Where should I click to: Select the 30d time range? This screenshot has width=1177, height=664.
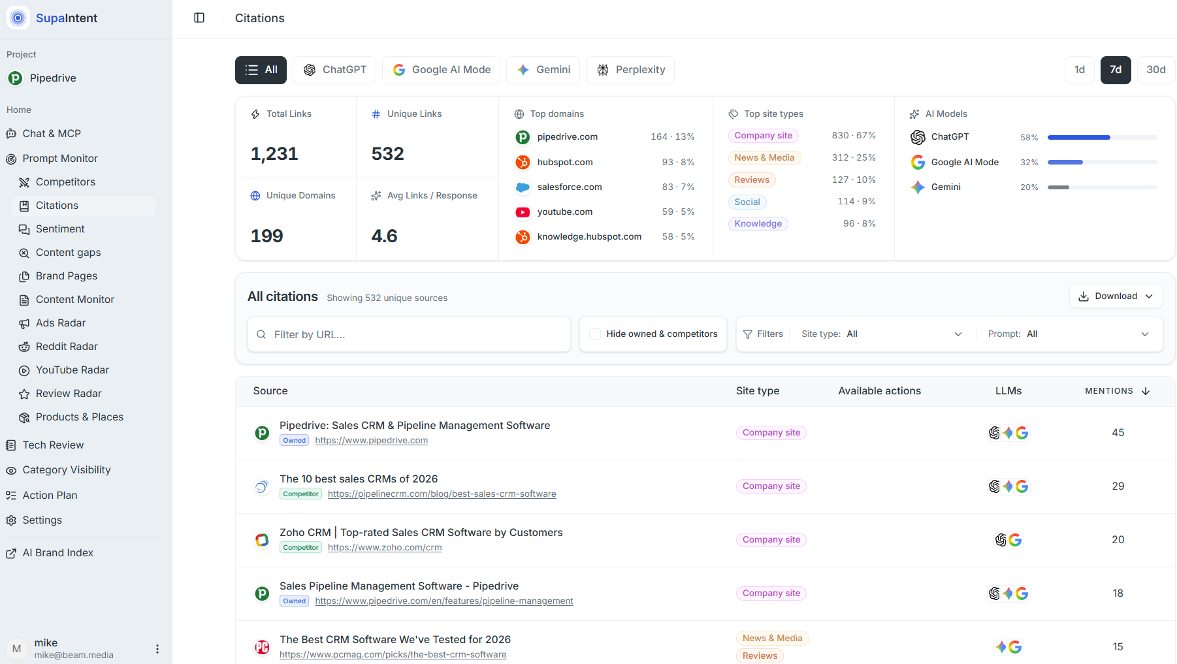[x=1156, y=70]
